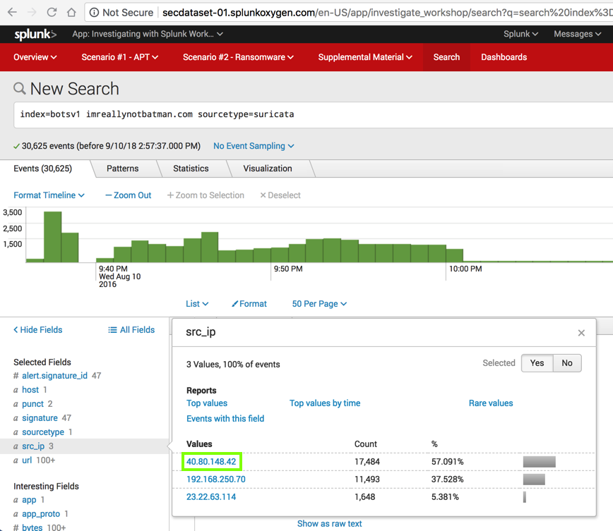Click Zoom Out on timeline
613x531 pixels.
click(x=128, y=195)
